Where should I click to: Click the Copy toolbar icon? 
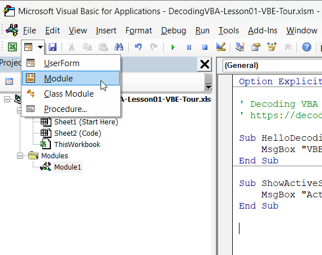pyautogui.click(x=87, y=47)
